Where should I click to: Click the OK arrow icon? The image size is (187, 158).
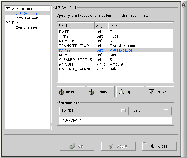pos(72,146)
